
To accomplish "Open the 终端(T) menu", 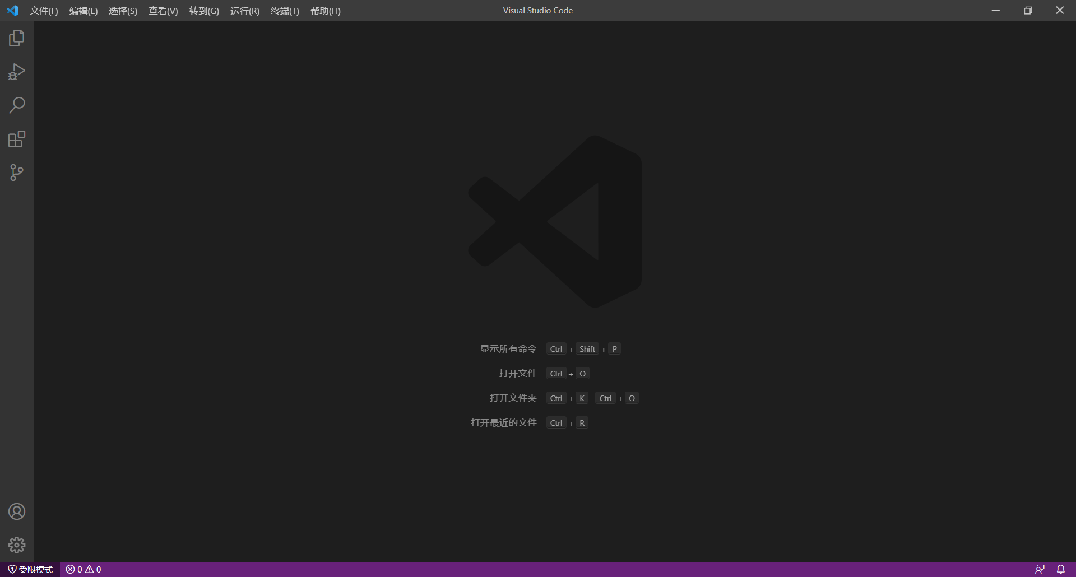I will [x=285, y=11].
